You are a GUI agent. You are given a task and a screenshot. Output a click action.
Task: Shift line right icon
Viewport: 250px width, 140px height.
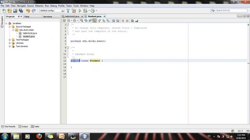click(118, 21)
